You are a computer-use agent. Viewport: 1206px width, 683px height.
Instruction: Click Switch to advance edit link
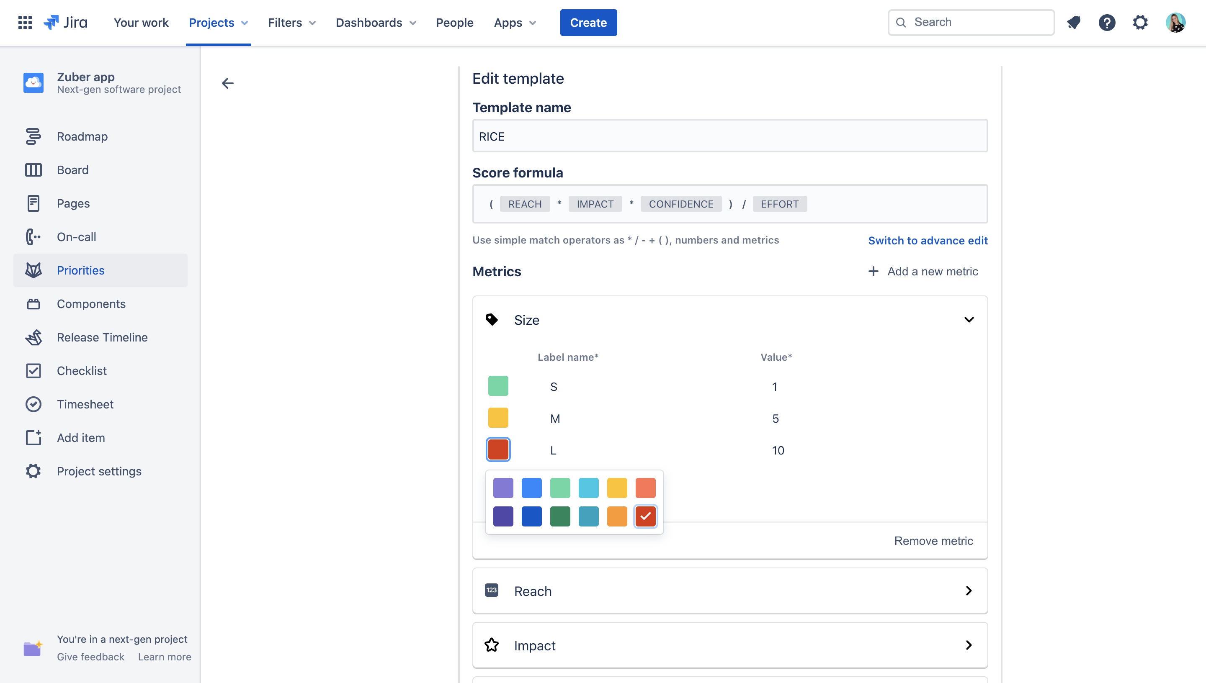[927, 241]
